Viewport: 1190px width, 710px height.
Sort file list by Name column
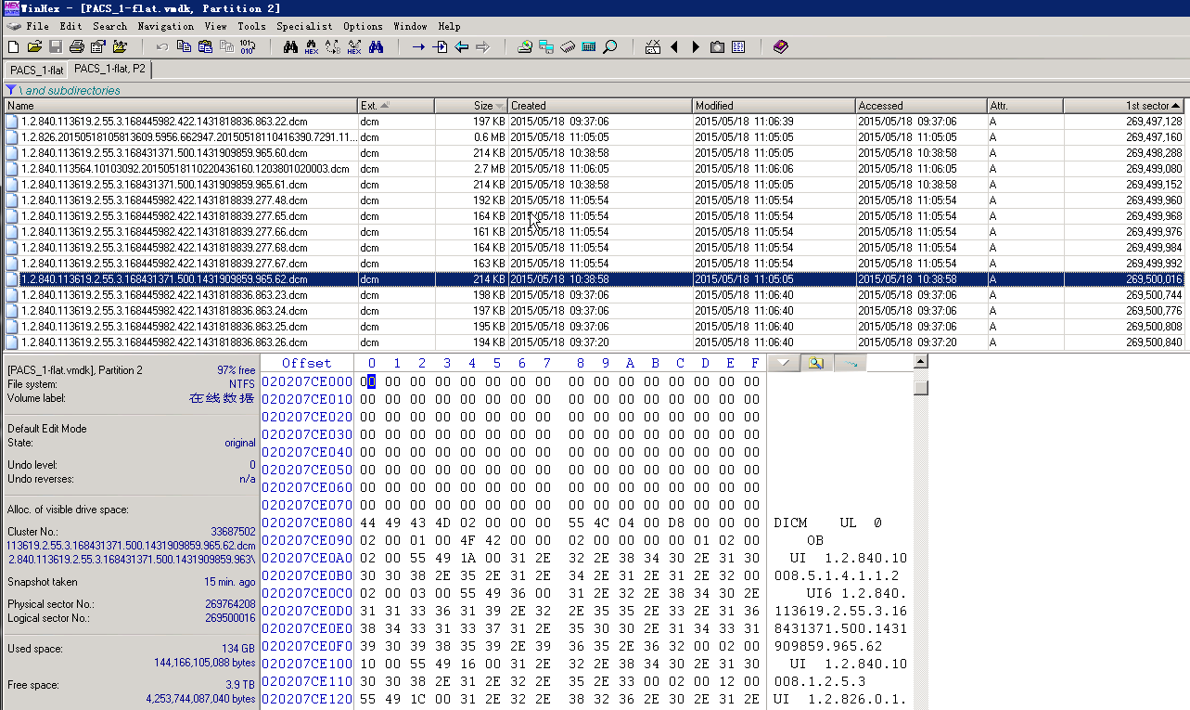pos(179,106)
